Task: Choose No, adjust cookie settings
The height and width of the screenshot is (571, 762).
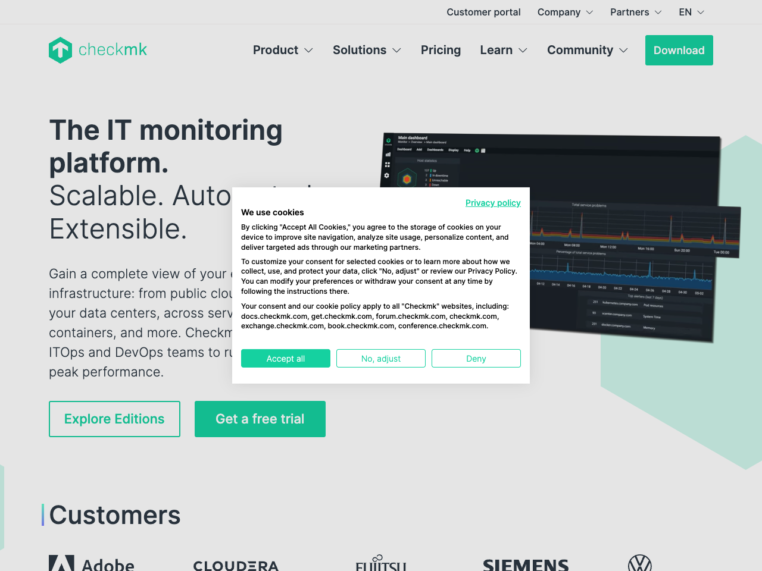Action: tap(381, 358)
